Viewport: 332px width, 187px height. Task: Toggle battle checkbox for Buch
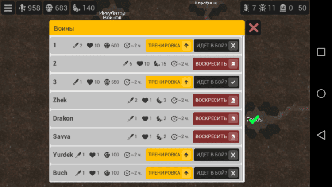[233, 173]
